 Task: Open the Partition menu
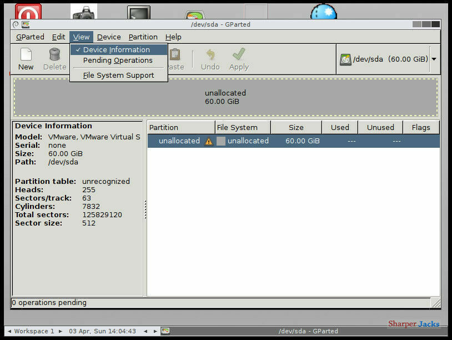click(143, 37)
